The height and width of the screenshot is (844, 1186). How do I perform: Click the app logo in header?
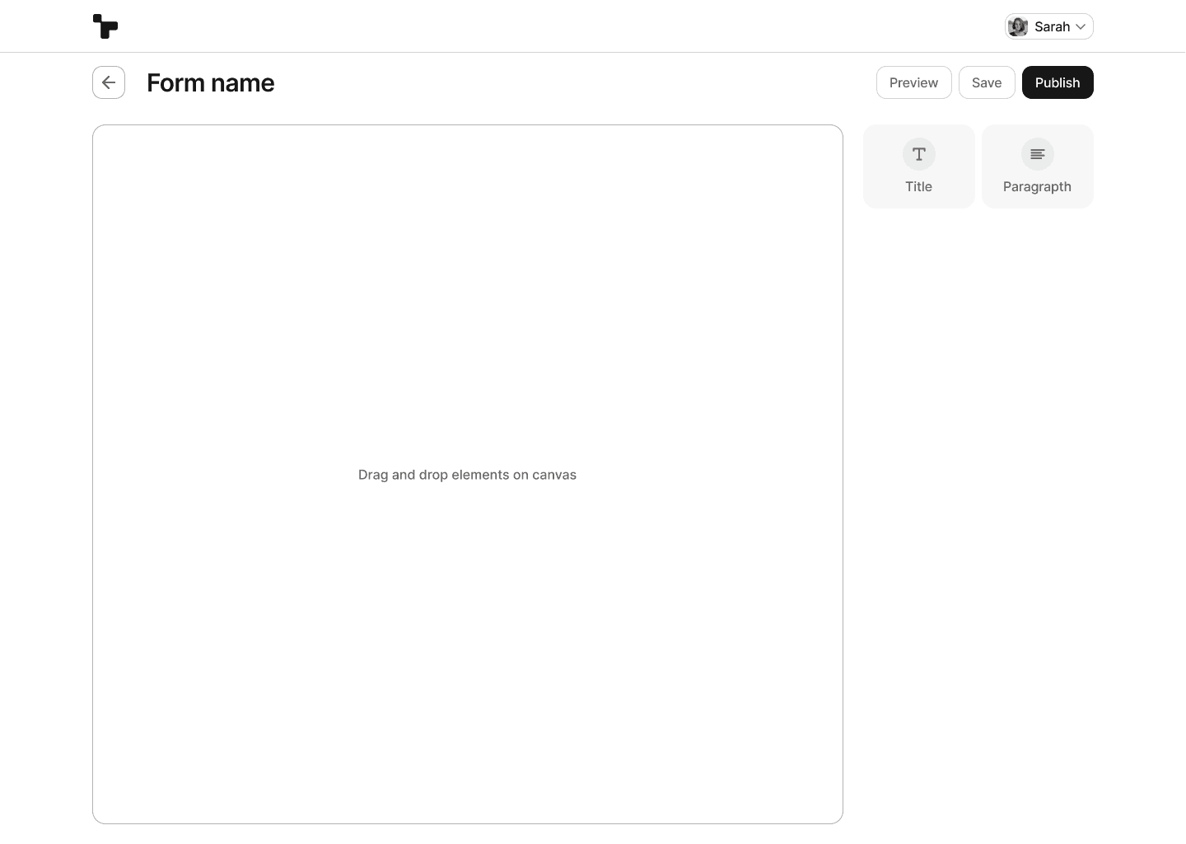pos(105,26)
